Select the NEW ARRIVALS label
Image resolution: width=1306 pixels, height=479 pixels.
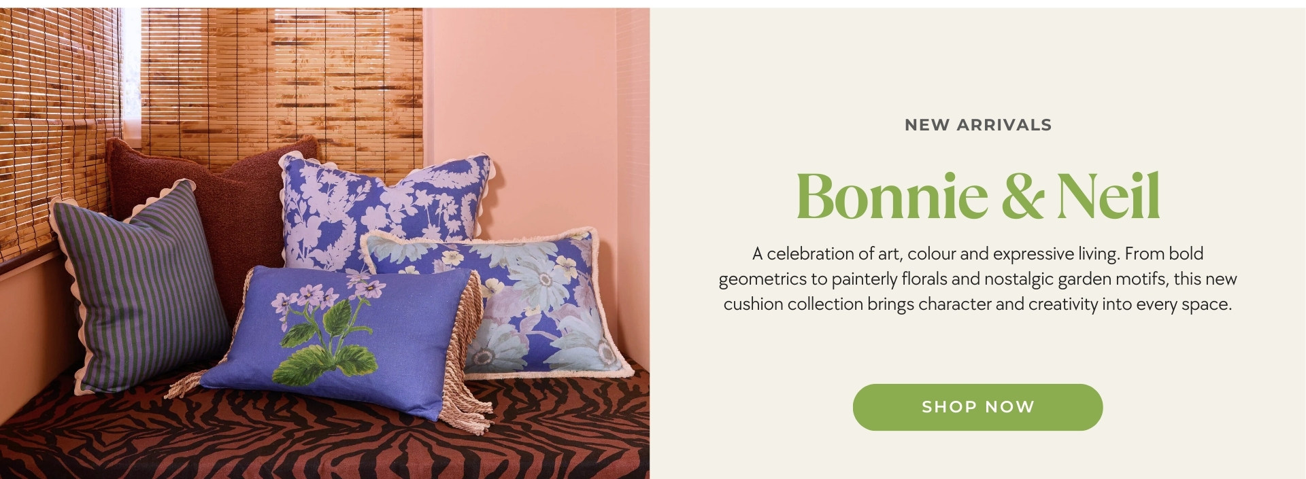[978, 125]
